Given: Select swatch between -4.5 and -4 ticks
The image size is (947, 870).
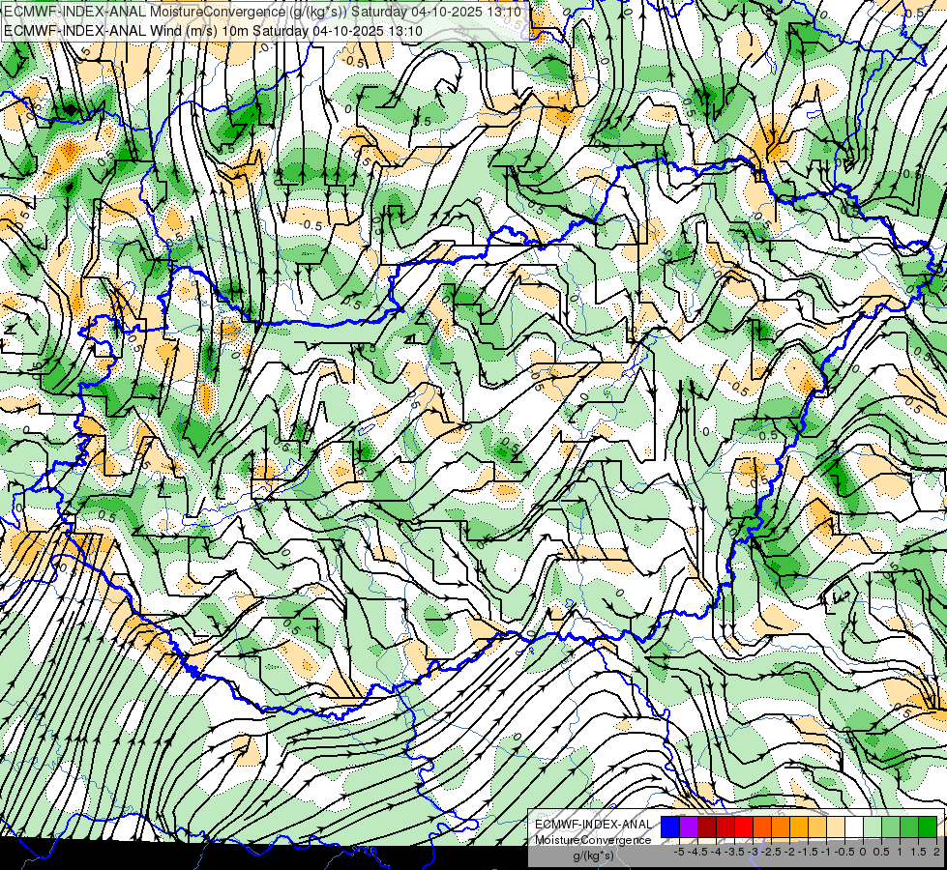Looking at the screenshot, I should (x=707, y=827).
